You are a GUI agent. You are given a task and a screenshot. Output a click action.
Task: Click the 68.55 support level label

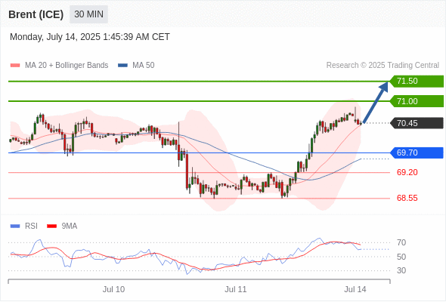(x=407, y=198)
